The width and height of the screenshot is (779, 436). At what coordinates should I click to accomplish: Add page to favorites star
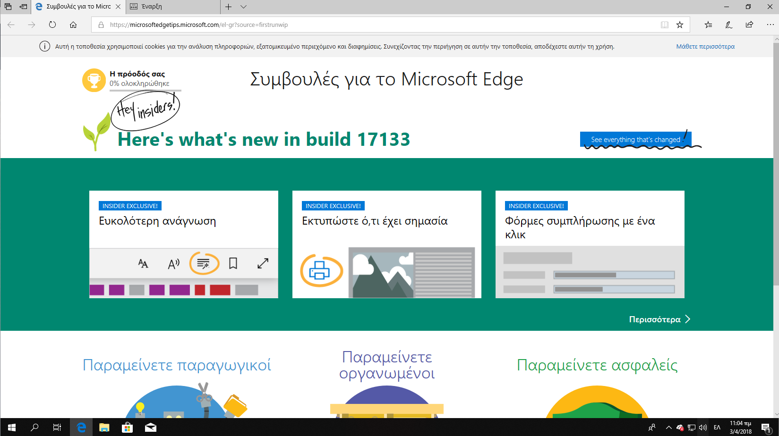[x=680, y=25]
